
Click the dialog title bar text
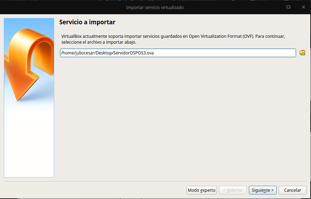tap(155, 7)
